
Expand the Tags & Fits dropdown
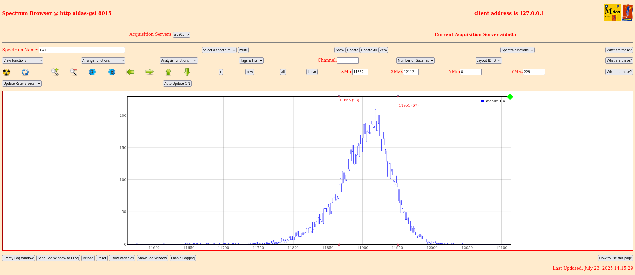(251, 60)
